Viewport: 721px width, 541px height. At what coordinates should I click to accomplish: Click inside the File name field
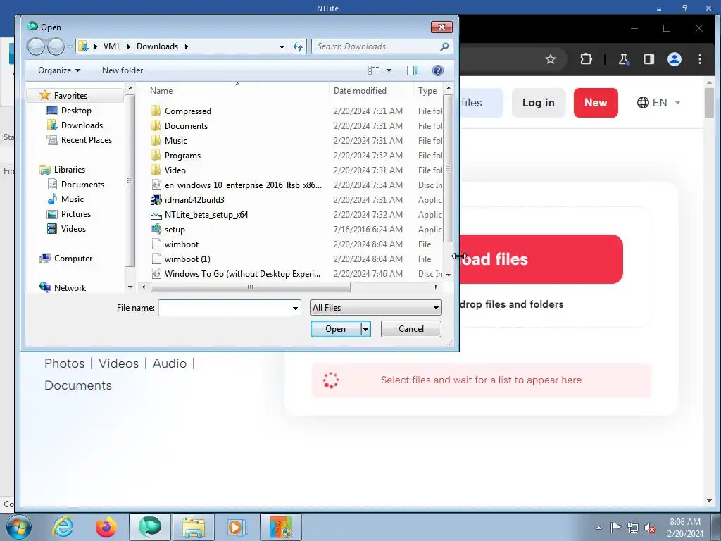tap(225, 308)
